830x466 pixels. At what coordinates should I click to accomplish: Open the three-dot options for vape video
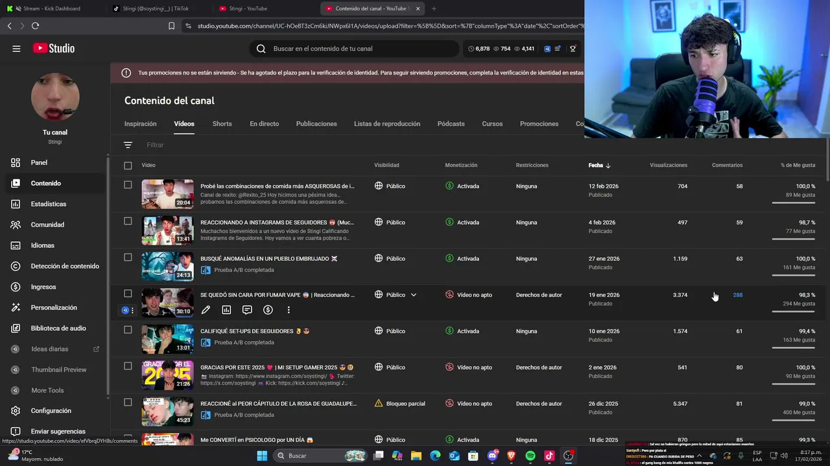289,310
